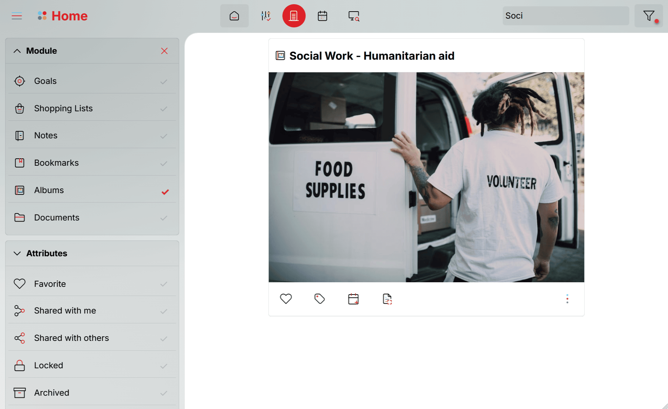Screen dimensions: 668x409
Task: Select the red highlighted module view icon
Action: pos(294,15)
